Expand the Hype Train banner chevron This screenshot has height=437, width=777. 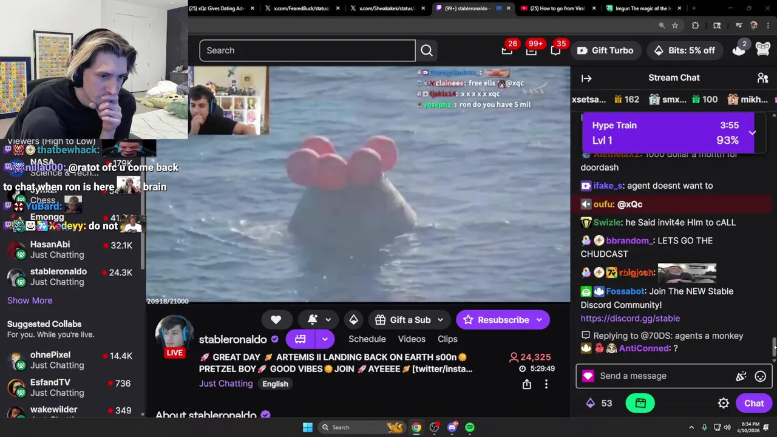coord(752,132)
